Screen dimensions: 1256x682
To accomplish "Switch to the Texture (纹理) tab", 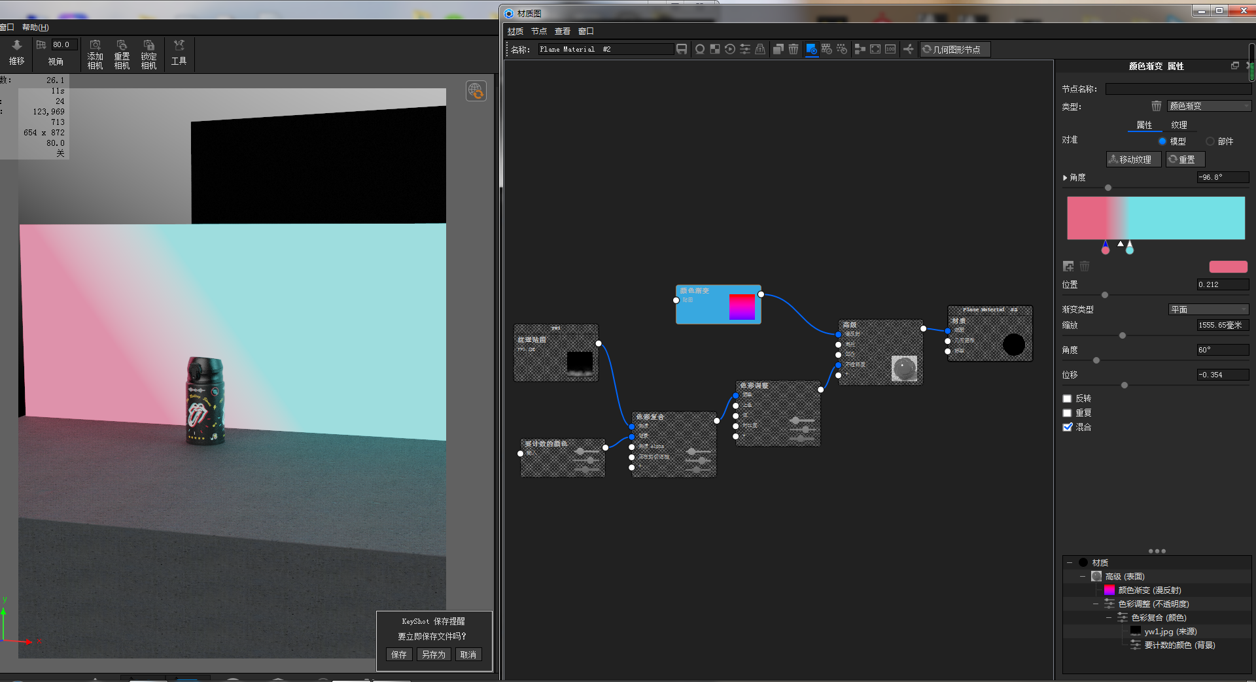I will tap(1179, 125).
